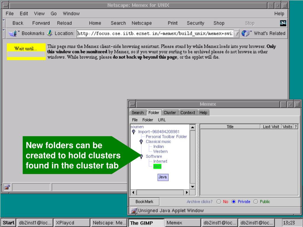Image resolution: width=303 pixels, height=227 pixels.
Task: Switch to the Context tab in Memex
Action: (x=187, y=113)
